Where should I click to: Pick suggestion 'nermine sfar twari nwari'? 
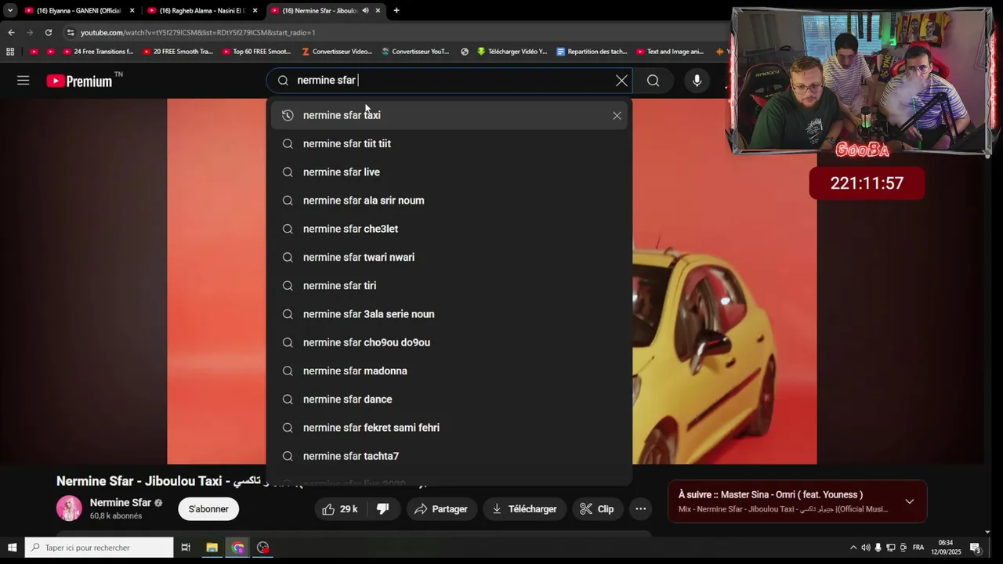click(448, 257)
